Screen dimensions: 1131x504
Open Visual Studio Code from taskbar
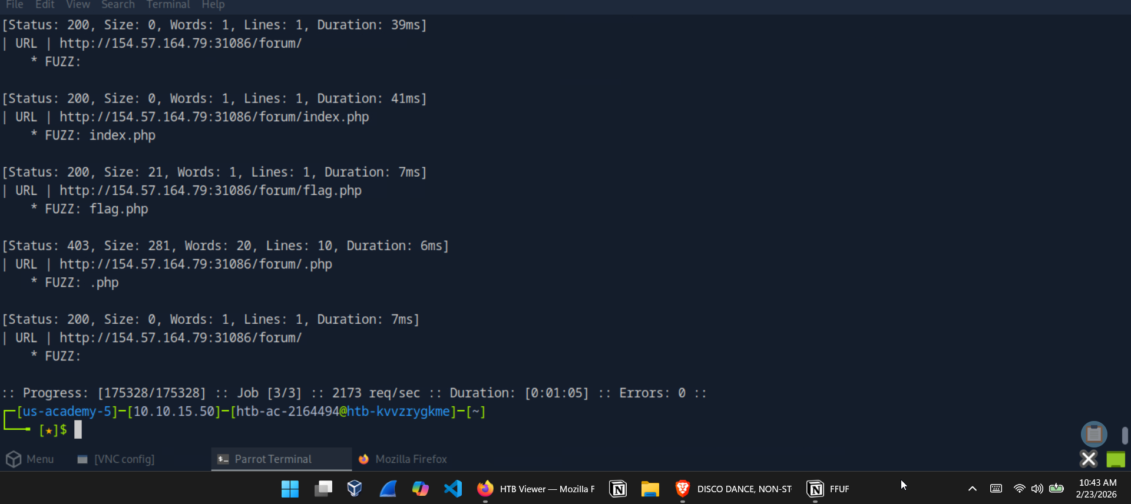tap(452, 489)
